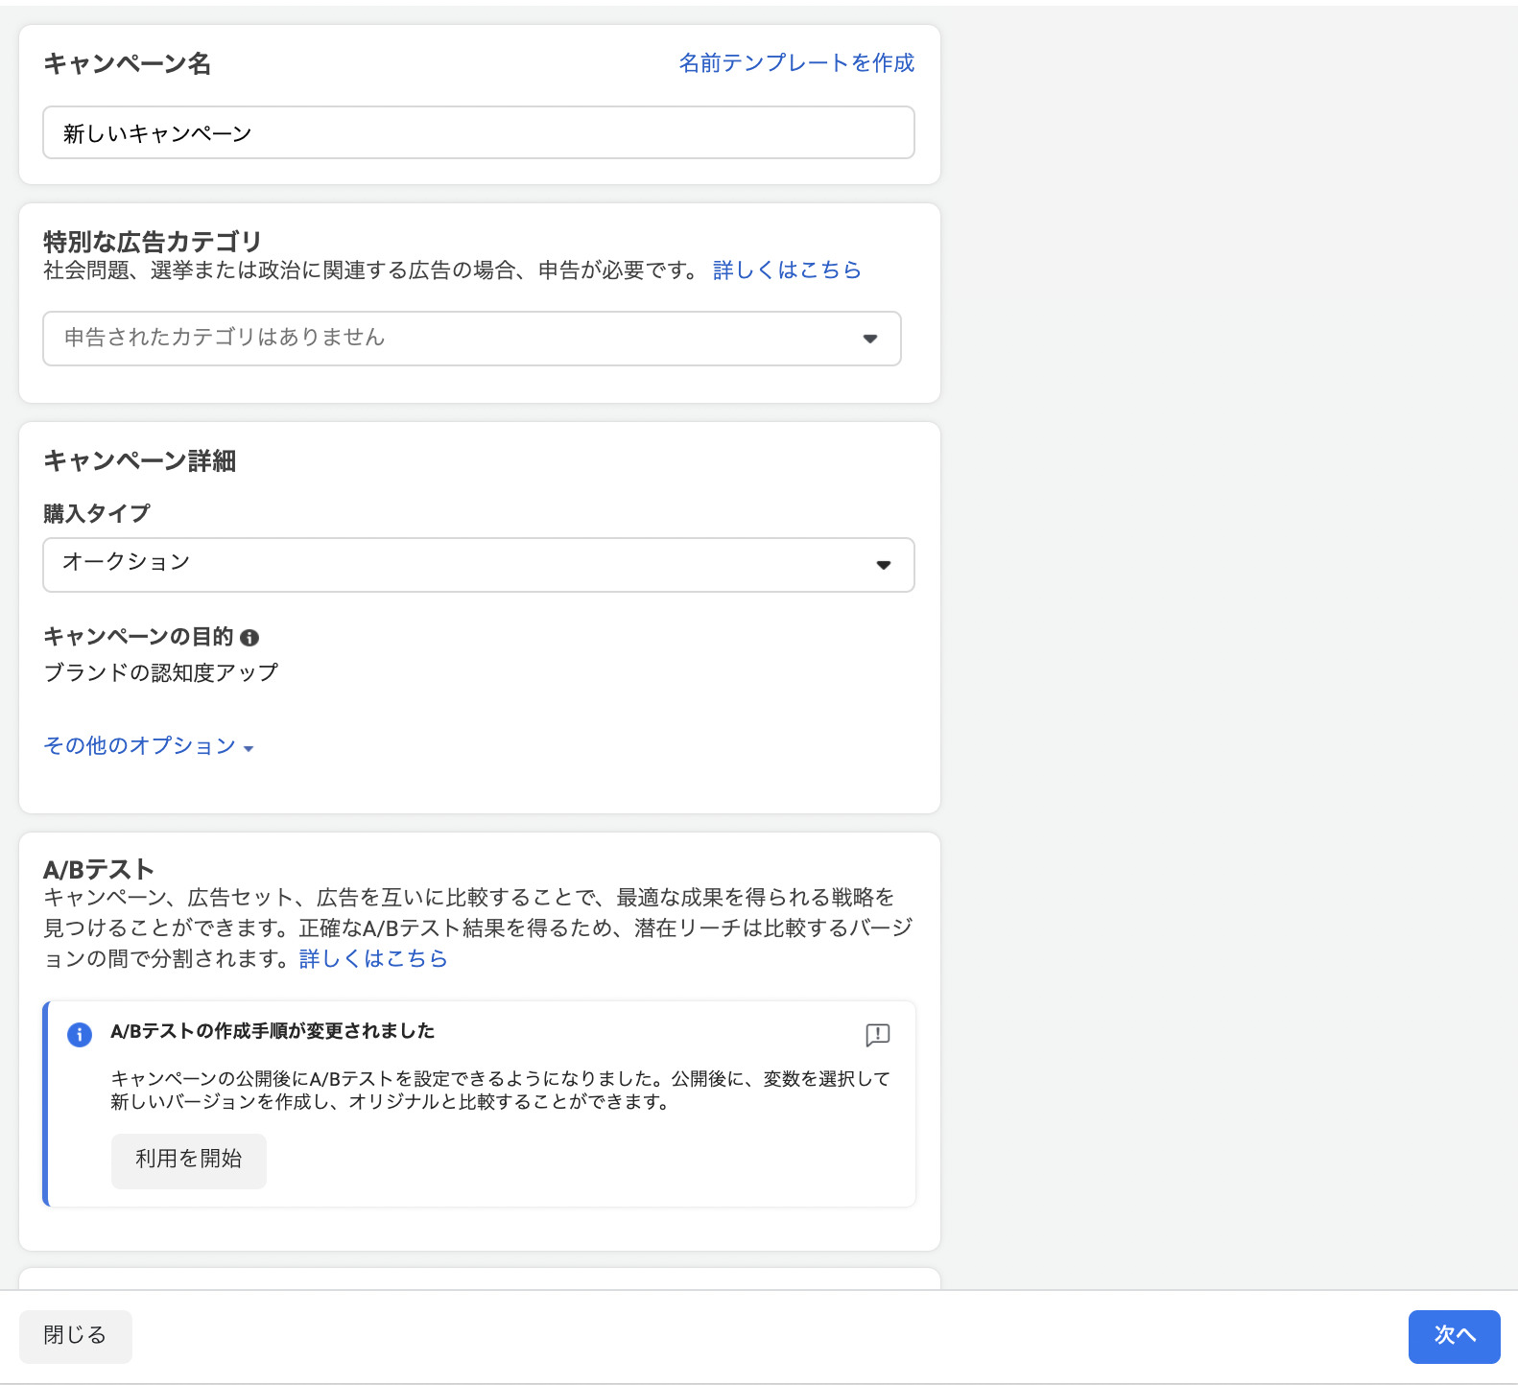Click the arrow in special ad category dropdown
Viewport: 1518px width, 1385px height.
[x=870, y=339]
